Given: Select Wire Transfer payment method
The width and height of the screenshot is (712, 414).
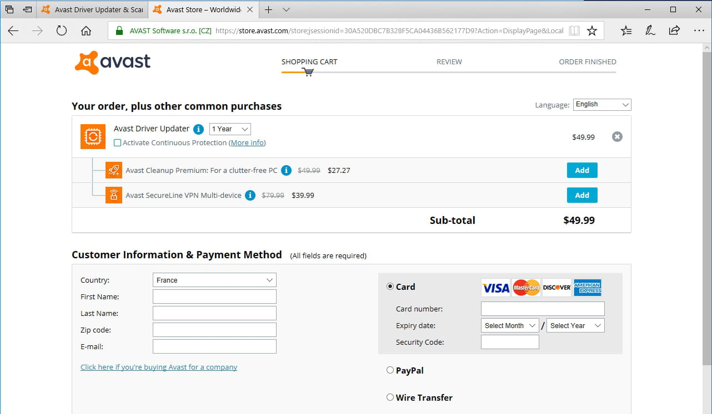Looking at the screenshot, I should (x=390, y=397).
